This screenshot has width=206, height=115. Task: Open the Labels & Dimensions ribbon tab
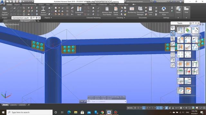[60, 4]
